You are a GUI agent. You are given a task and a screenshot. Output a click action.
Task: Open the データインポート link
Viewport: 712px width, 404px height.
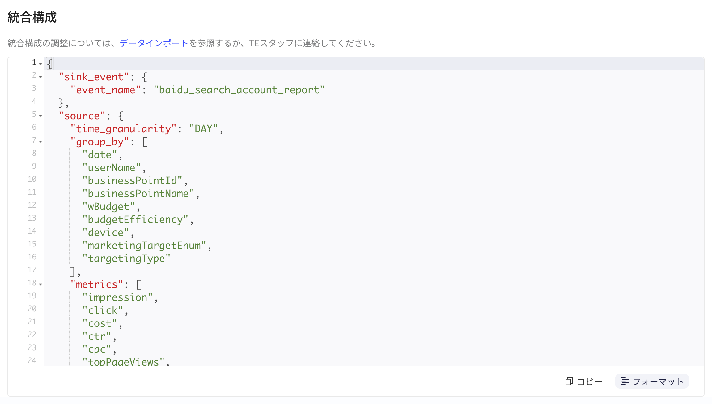(154, 43)
